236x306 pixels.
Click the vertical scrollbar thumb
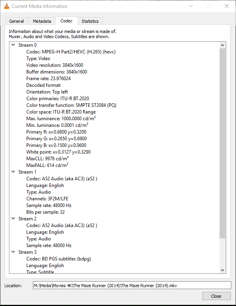tap(222, 143)
